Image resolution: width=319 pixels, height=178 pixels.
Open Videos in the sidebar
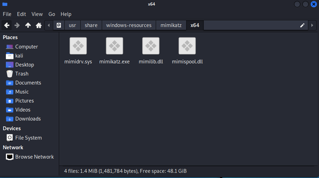(x=30, y=109)
